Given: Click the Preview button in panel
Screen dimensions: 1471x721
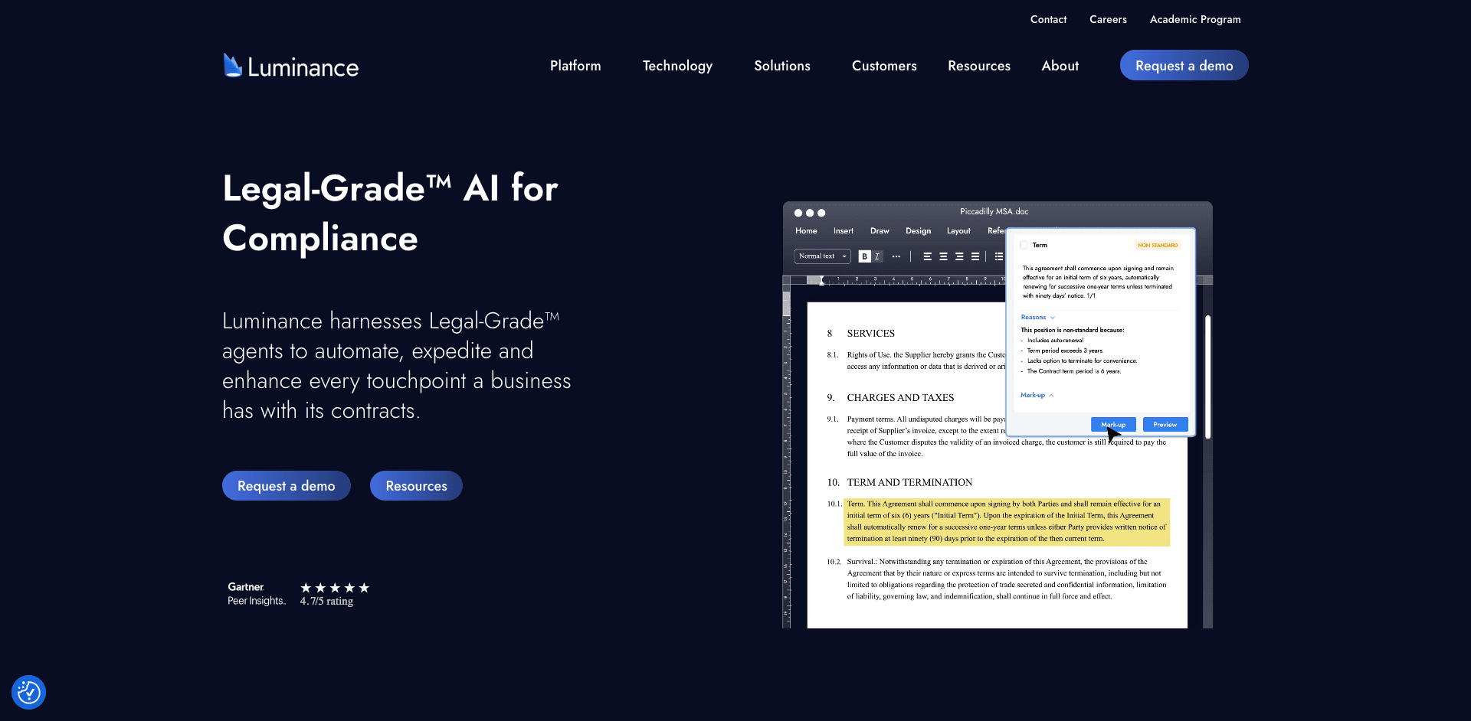Looking at the screenshot, I should point(1165,424).
